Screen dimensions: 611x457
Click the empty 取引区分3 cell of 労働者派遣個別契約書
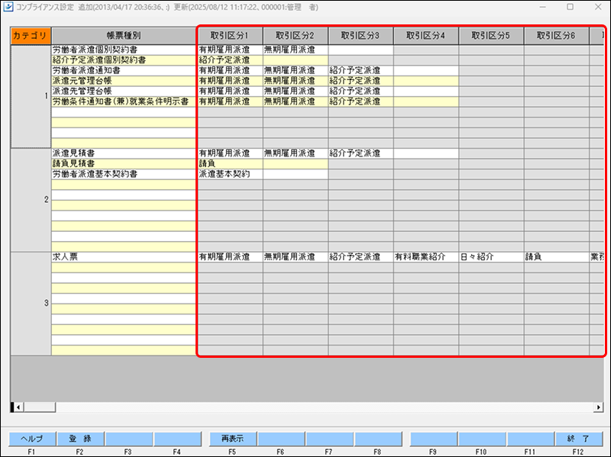[x=360, y=50]
